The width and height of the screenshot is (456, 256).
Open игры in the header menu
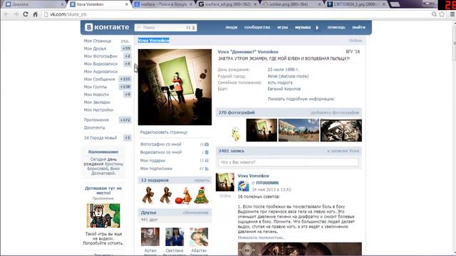[282, 27]
